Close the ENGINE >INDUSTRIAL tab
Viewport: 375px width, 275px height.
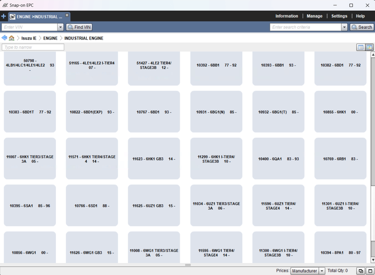[x=67, y=15]
